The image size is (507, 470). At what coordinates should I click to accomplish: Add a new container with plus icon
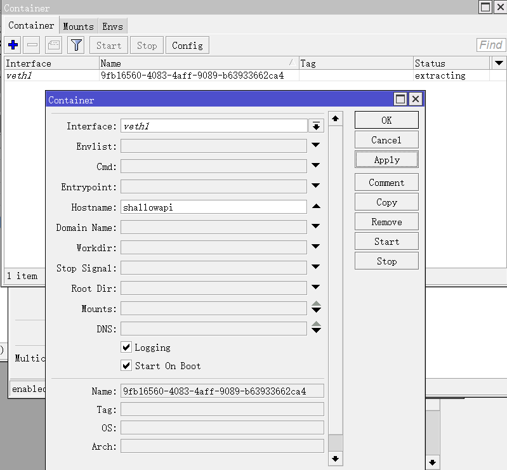click(x=13, y=45)
